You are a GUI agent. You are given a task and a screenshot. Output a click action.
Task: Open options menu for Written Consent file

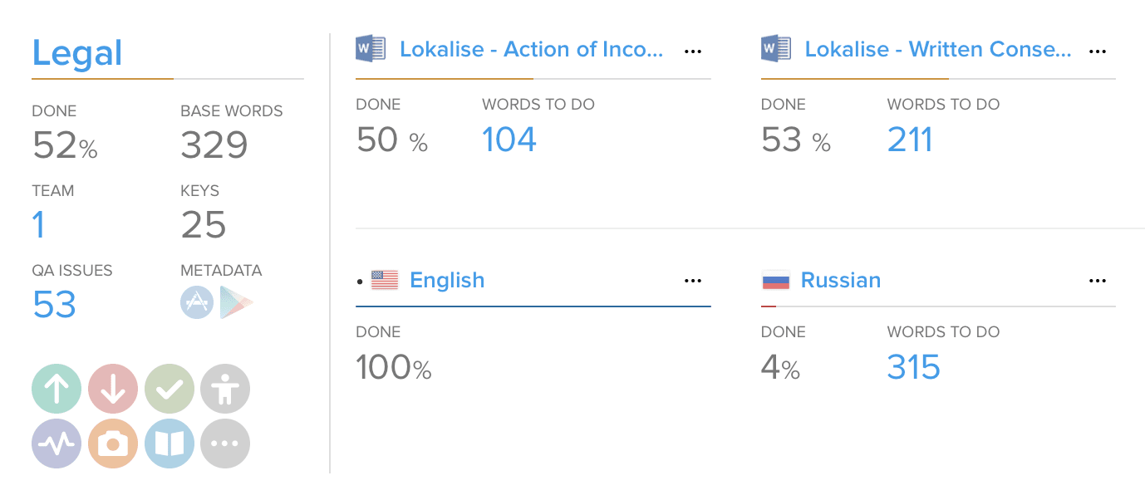click(x=1098, y=51)
